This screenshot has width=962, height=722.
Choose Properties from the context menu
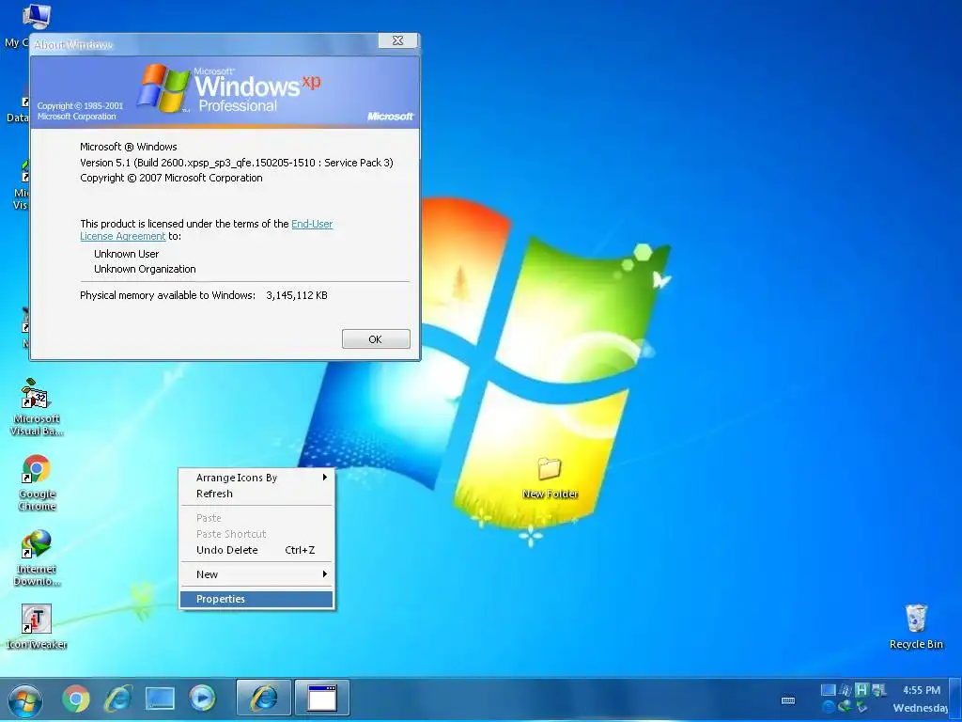256,599
